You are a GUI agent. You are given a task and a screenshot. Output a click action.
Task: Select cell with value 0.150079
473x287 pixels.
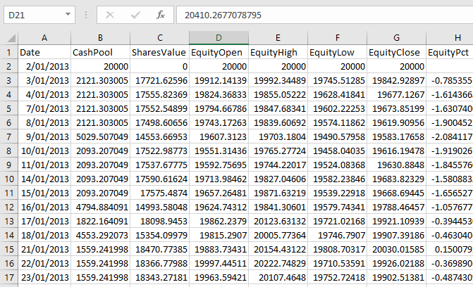450,249
